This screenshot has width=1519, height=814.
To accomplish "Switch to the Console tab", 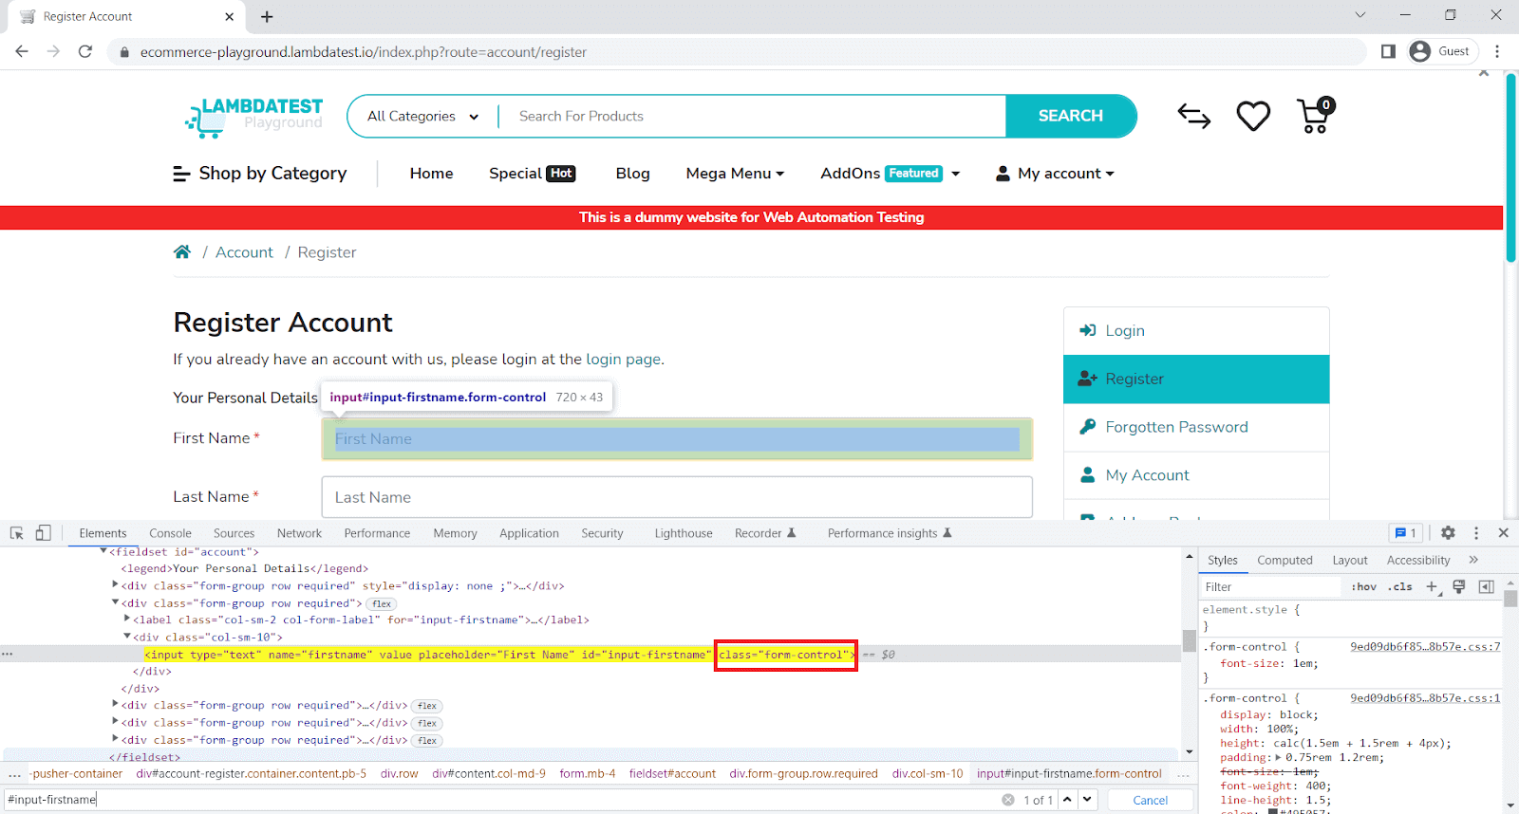I will tap(170, 533).
